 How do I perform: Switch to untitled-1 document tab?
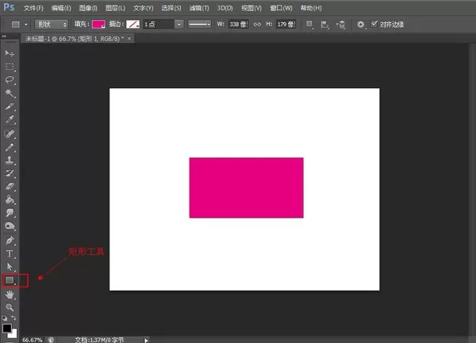pos(75,39)
